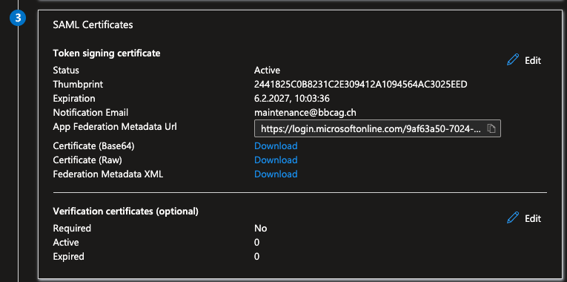The image size is (567, 282).
Task: Click the Thumbprint label
Action: 78,85
